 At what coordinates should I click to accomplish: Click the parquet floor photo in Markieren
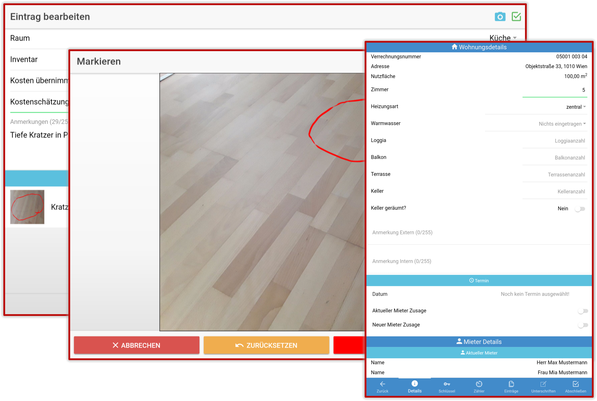point(262,202)
